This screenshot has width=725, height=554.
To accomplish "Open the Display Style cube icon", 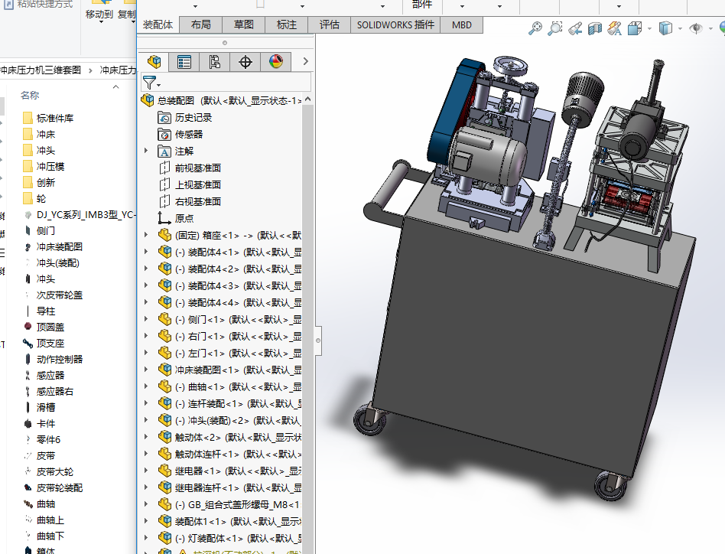I will click(665, 29).
